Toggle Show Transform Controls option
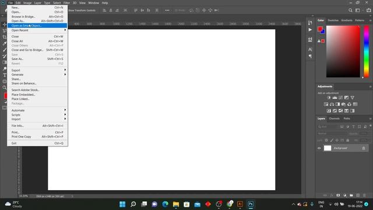 click(x=82, y=10)
